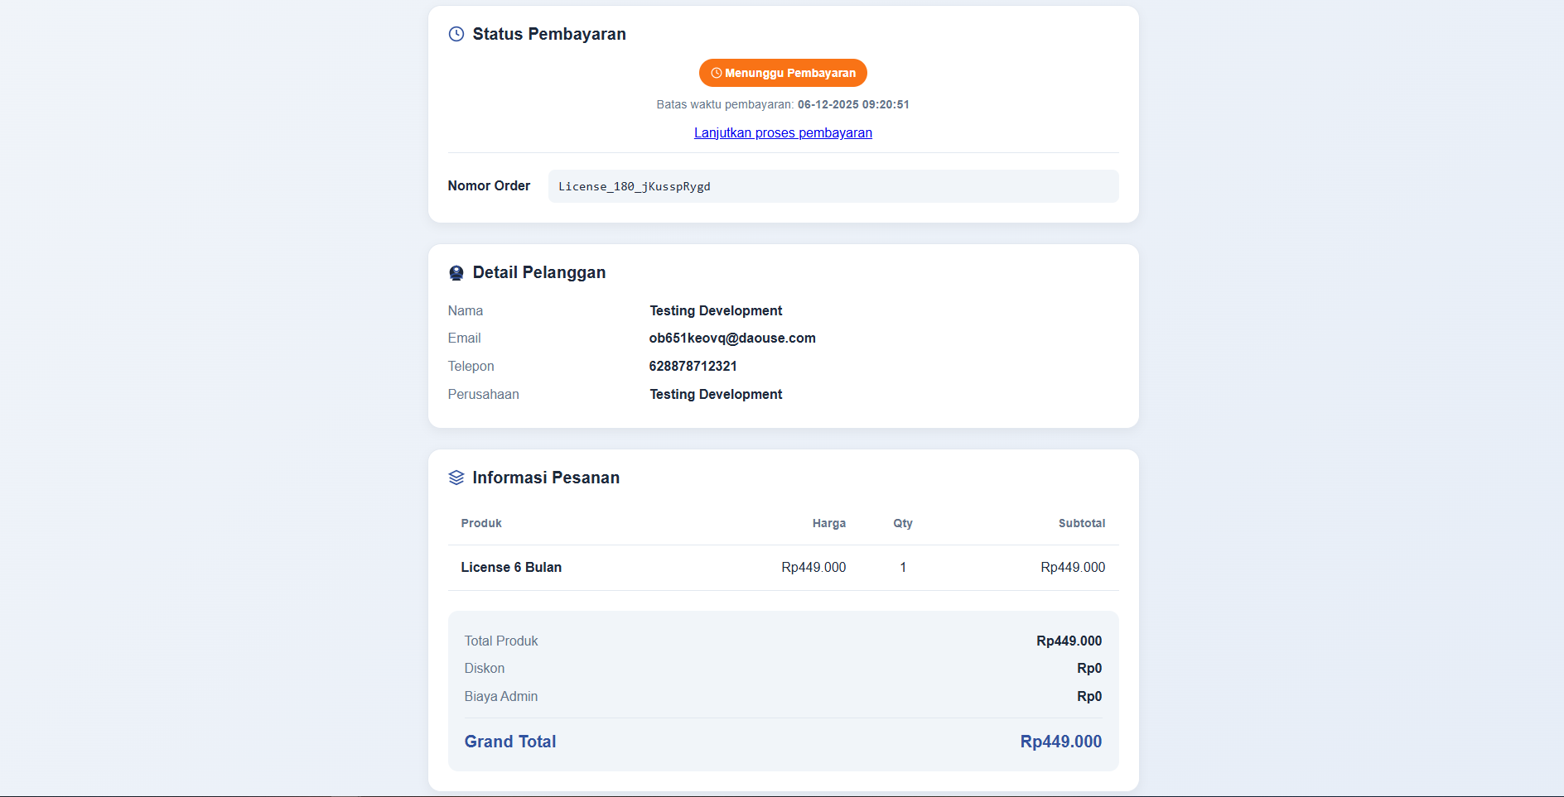
Task: Click the Status Pembayaran heading
Action: [549, 34]
